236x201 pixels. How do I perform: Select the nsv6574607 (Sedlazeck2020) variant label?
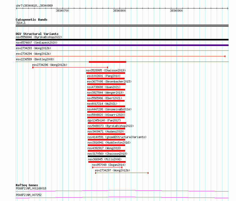click(x=37, y=43)
